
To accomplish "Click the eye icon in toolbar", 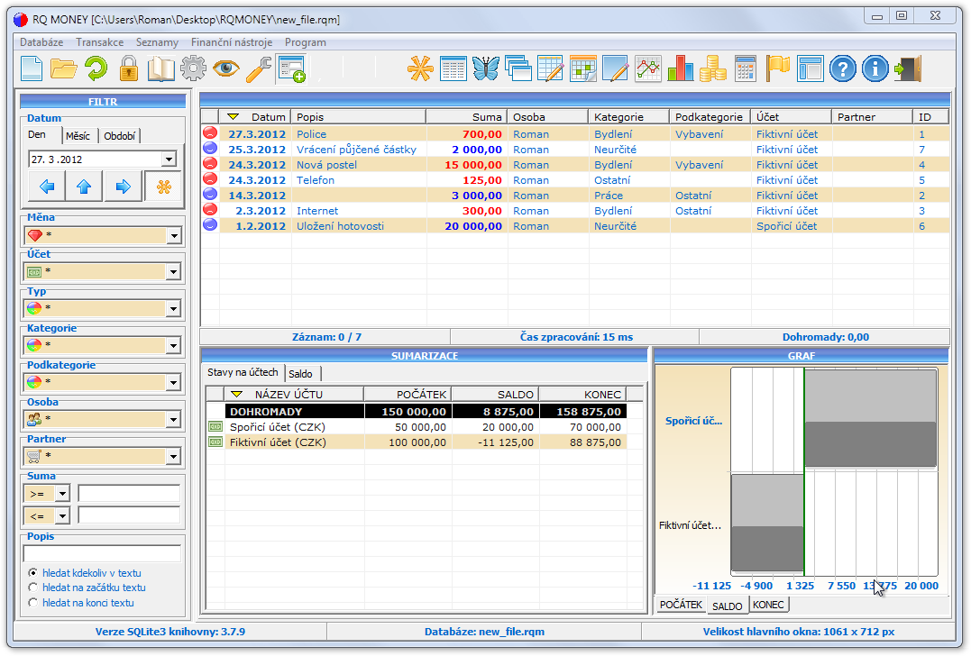I will (x=226, y=68).
